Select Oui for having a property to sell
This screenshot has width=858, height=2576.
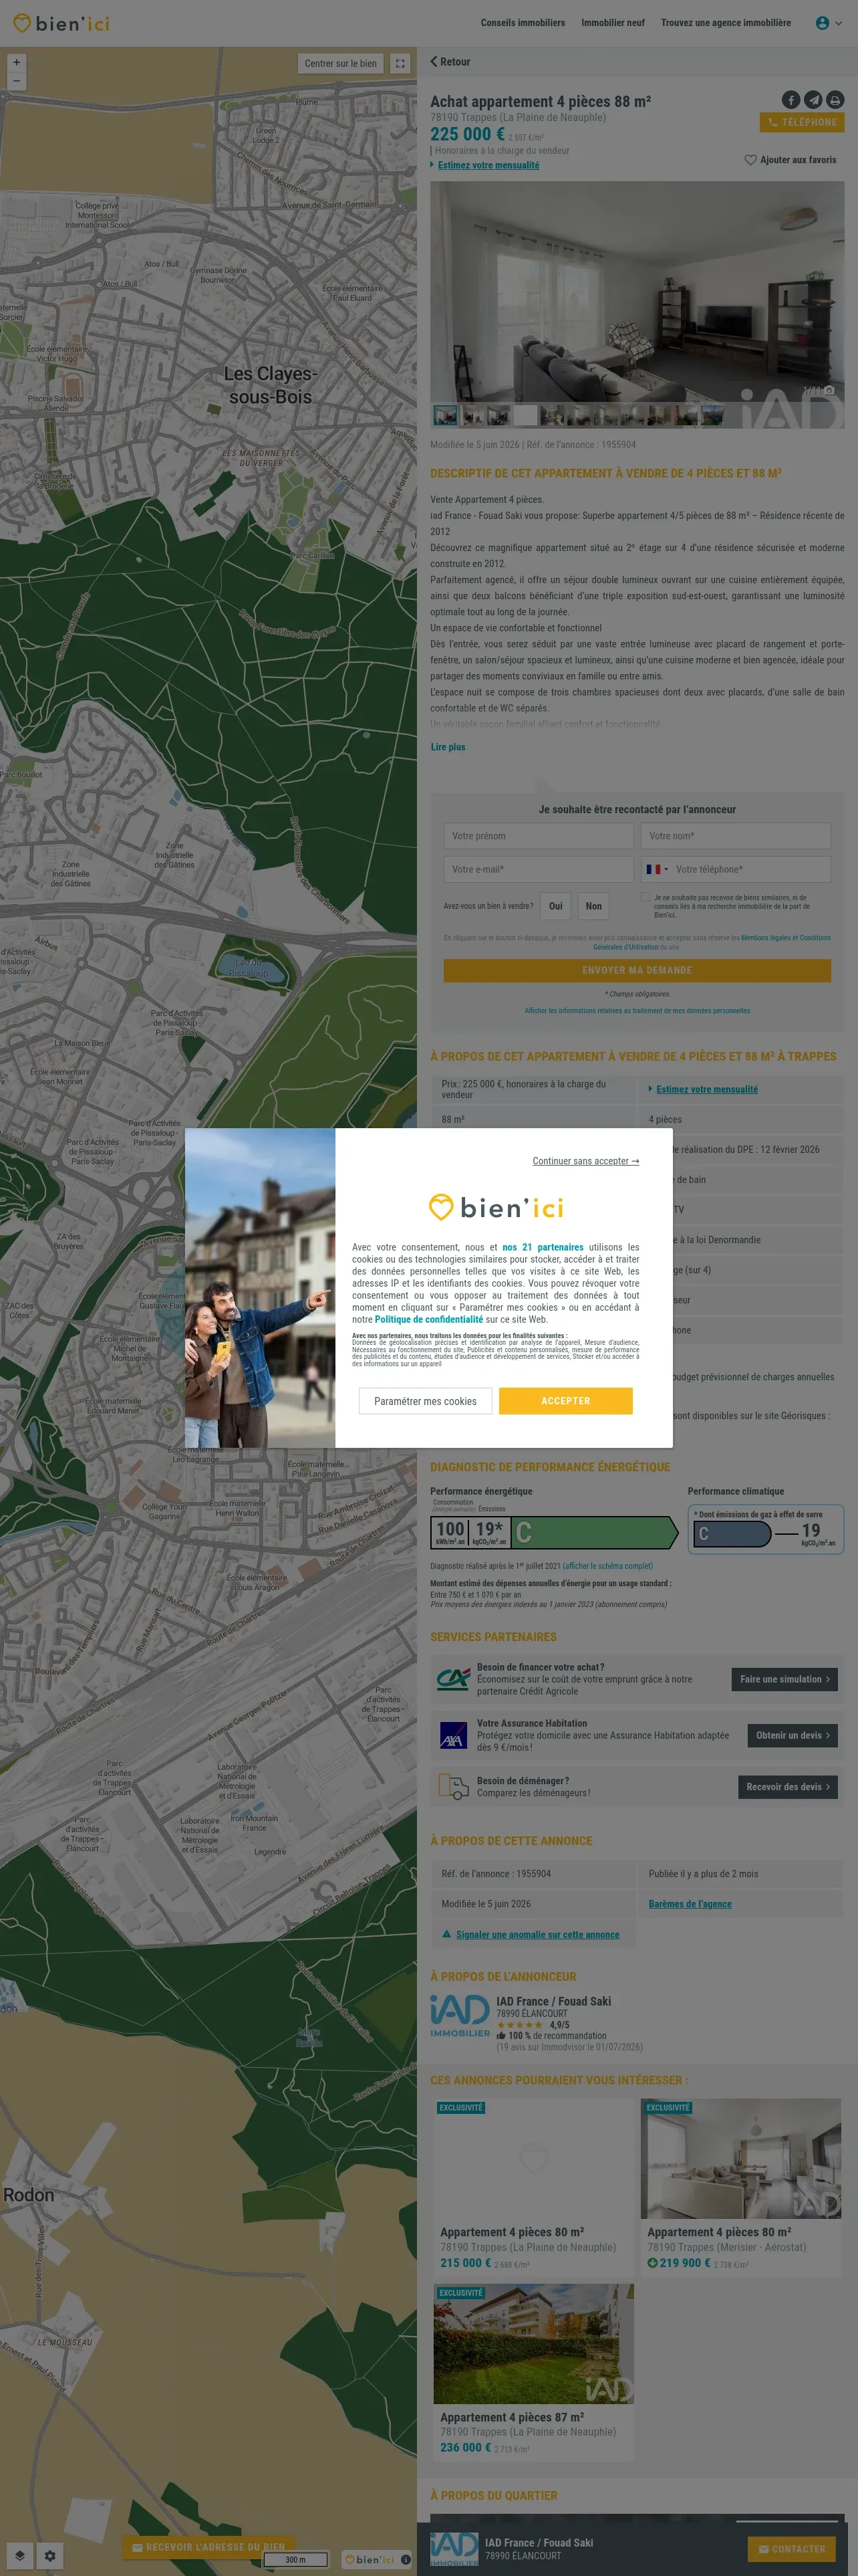(555, 906)
